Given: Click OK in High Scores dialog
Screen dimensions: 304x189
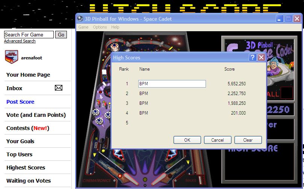Looking at the screenshot, I should (187, 140).
